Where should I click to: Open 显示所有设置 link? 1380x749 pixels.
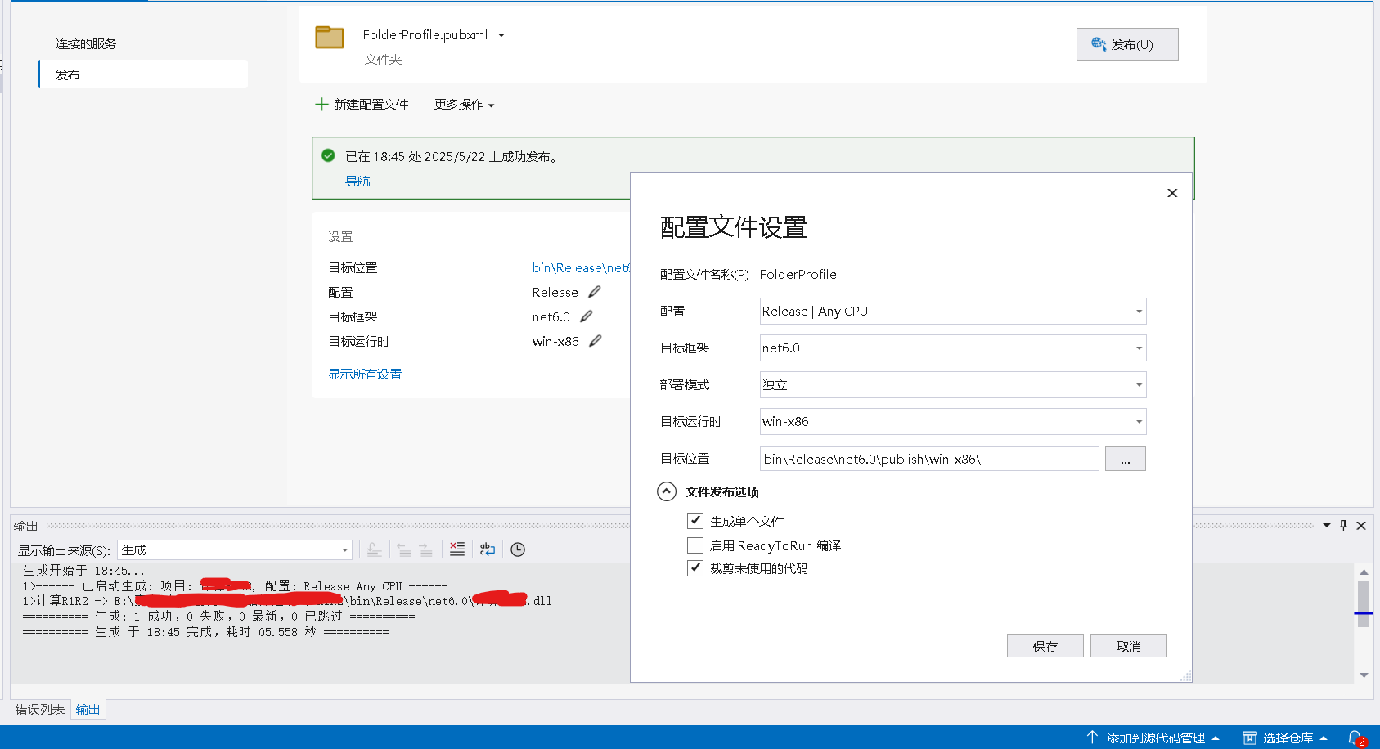coord(365,373)
